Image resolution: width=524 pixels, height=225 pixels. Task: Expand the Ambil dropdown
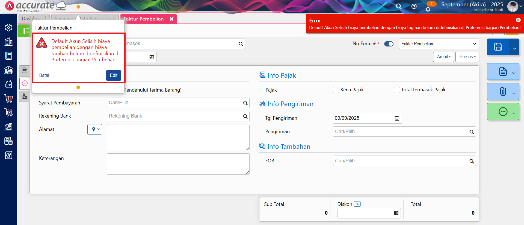443,57
